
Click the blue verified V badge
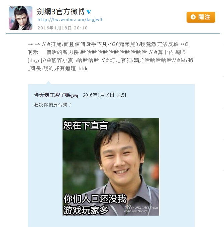[x=89, y=12]
